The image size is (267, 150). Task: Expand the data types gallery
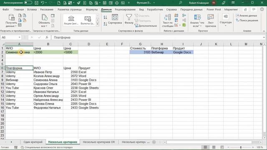coord(98,24)
